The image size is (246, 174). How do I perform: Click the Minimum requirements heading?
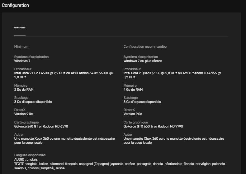tap(21, 47)
